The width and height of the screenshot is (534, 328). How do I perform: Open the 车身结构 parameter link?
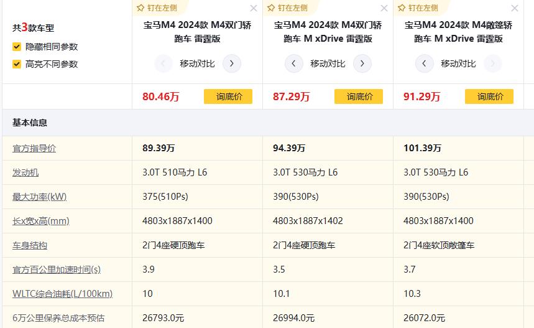(x=30, y=245)
